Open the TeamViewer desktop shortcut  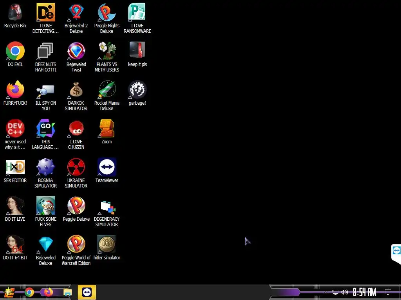107,167
